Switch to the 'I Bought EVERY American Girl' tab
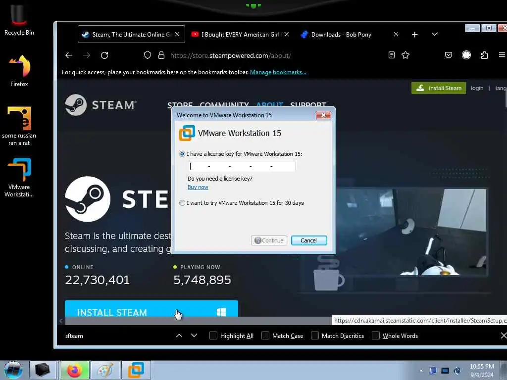 tap(240, 34)
